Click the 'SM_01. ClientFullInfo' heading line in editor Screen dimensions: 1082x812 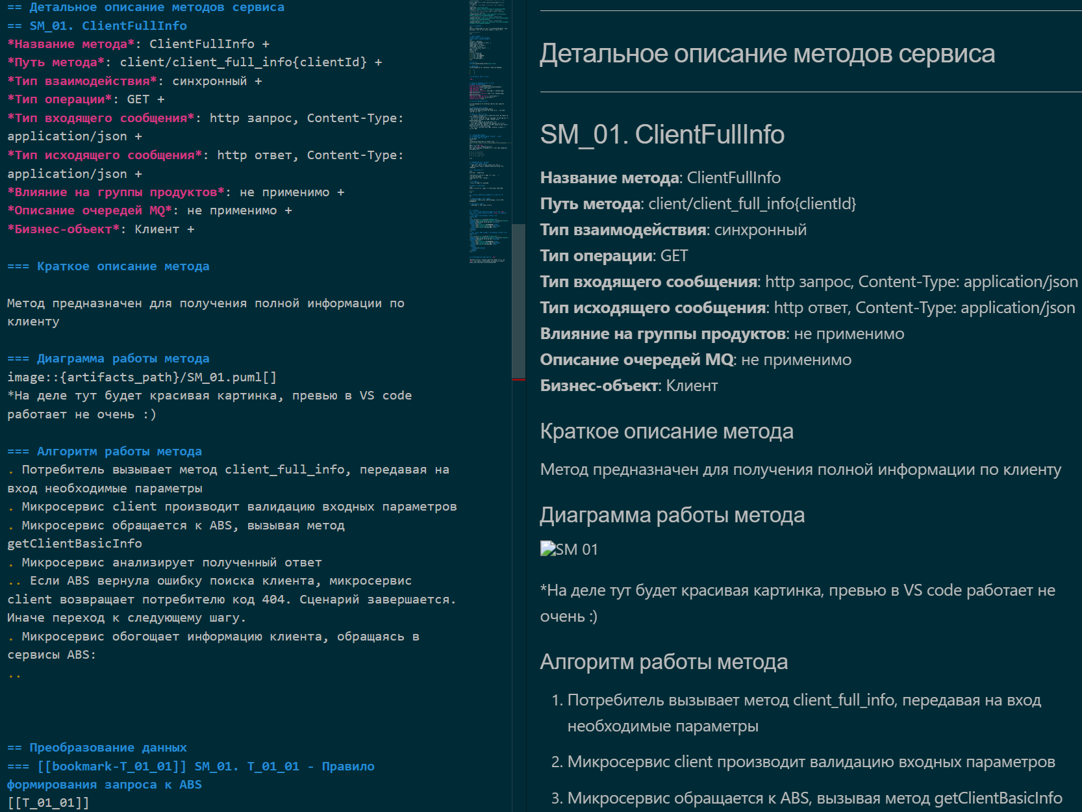click(97, 26)
